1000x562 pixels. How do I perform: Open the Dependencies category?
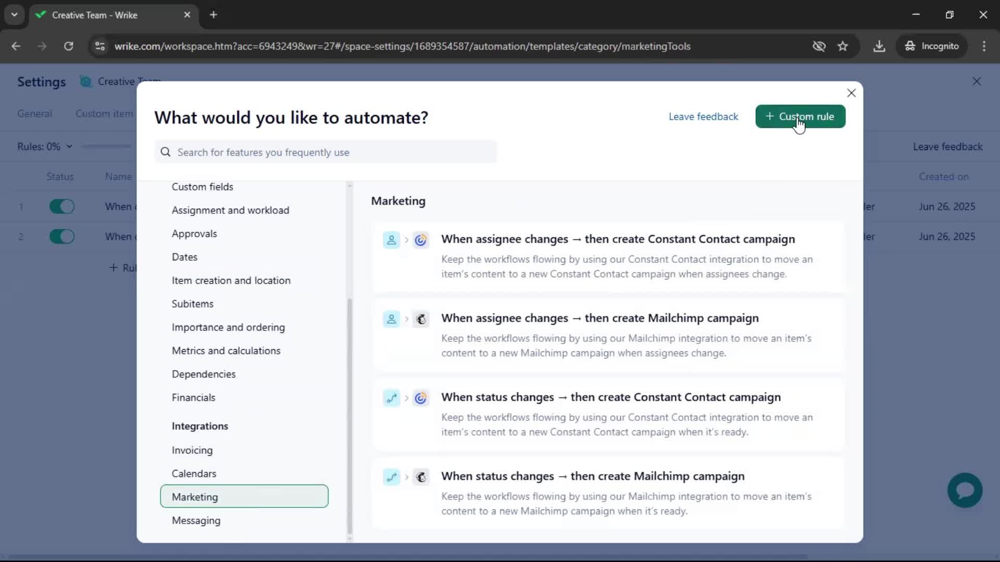(x=204, y=374)
